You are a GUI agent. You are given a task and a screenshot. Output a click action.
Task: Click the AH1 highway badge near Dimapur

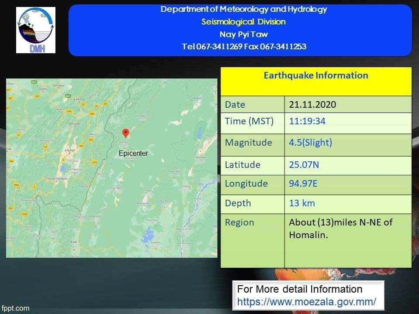pyautogui.click(x=68, y=95)
